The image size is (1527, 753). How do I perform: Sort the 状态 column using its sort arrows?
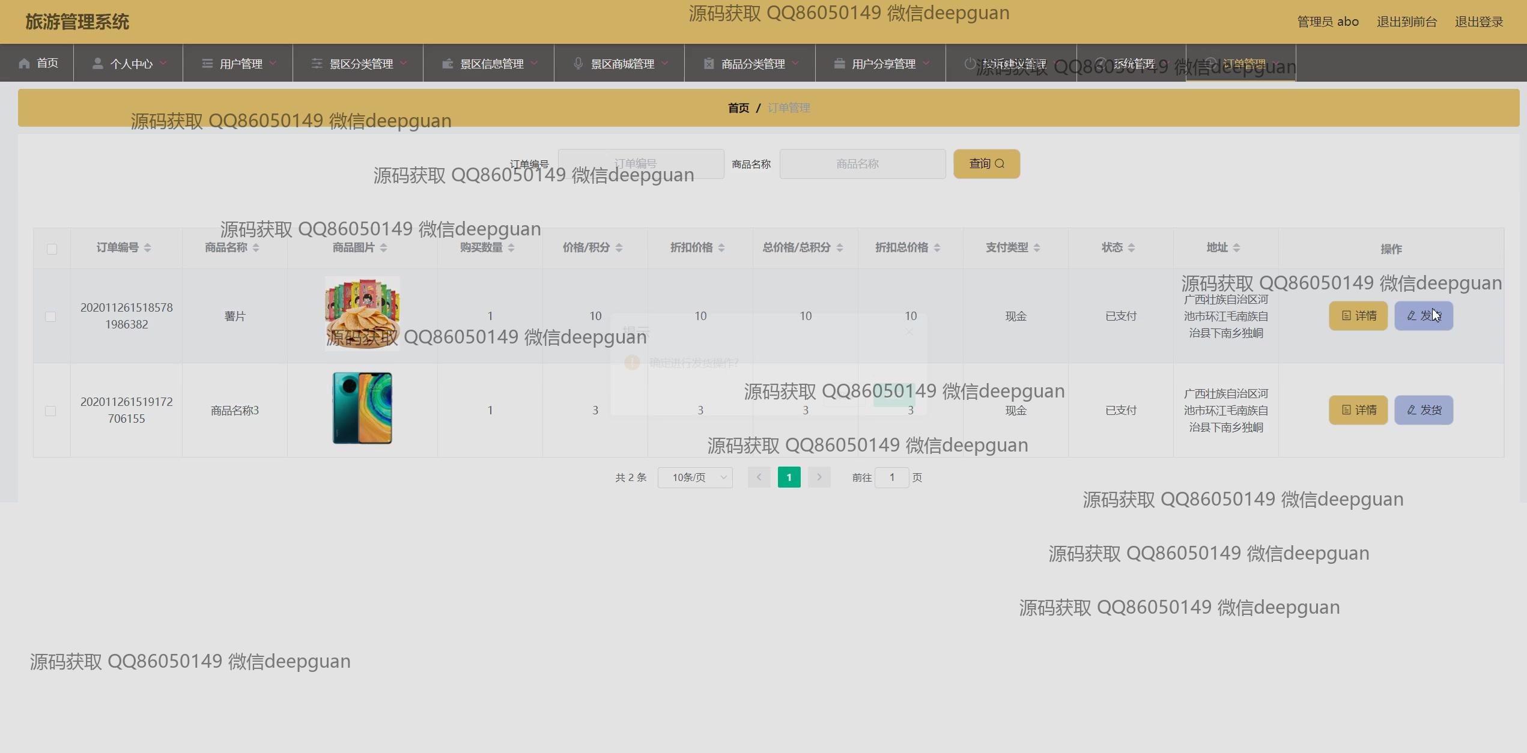tap(1131, 248)
